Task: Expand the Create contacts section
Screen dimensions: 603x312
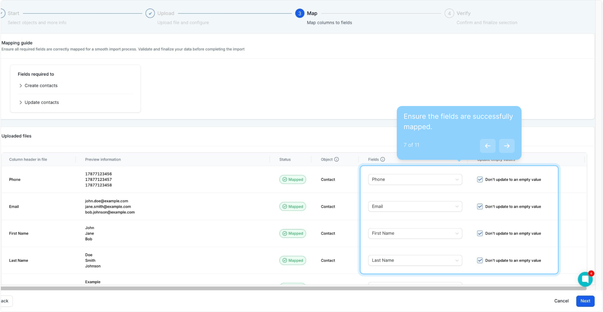Action: click(x=41, y=86)
